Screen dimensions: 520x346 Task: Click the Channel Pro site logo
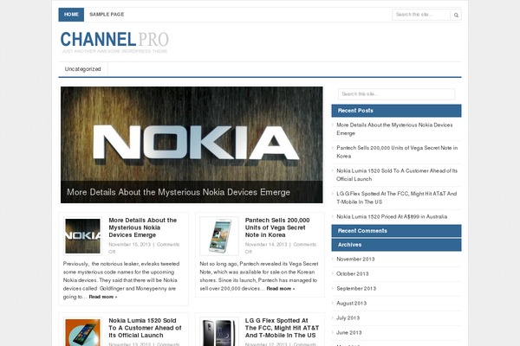tap(114, 39)
